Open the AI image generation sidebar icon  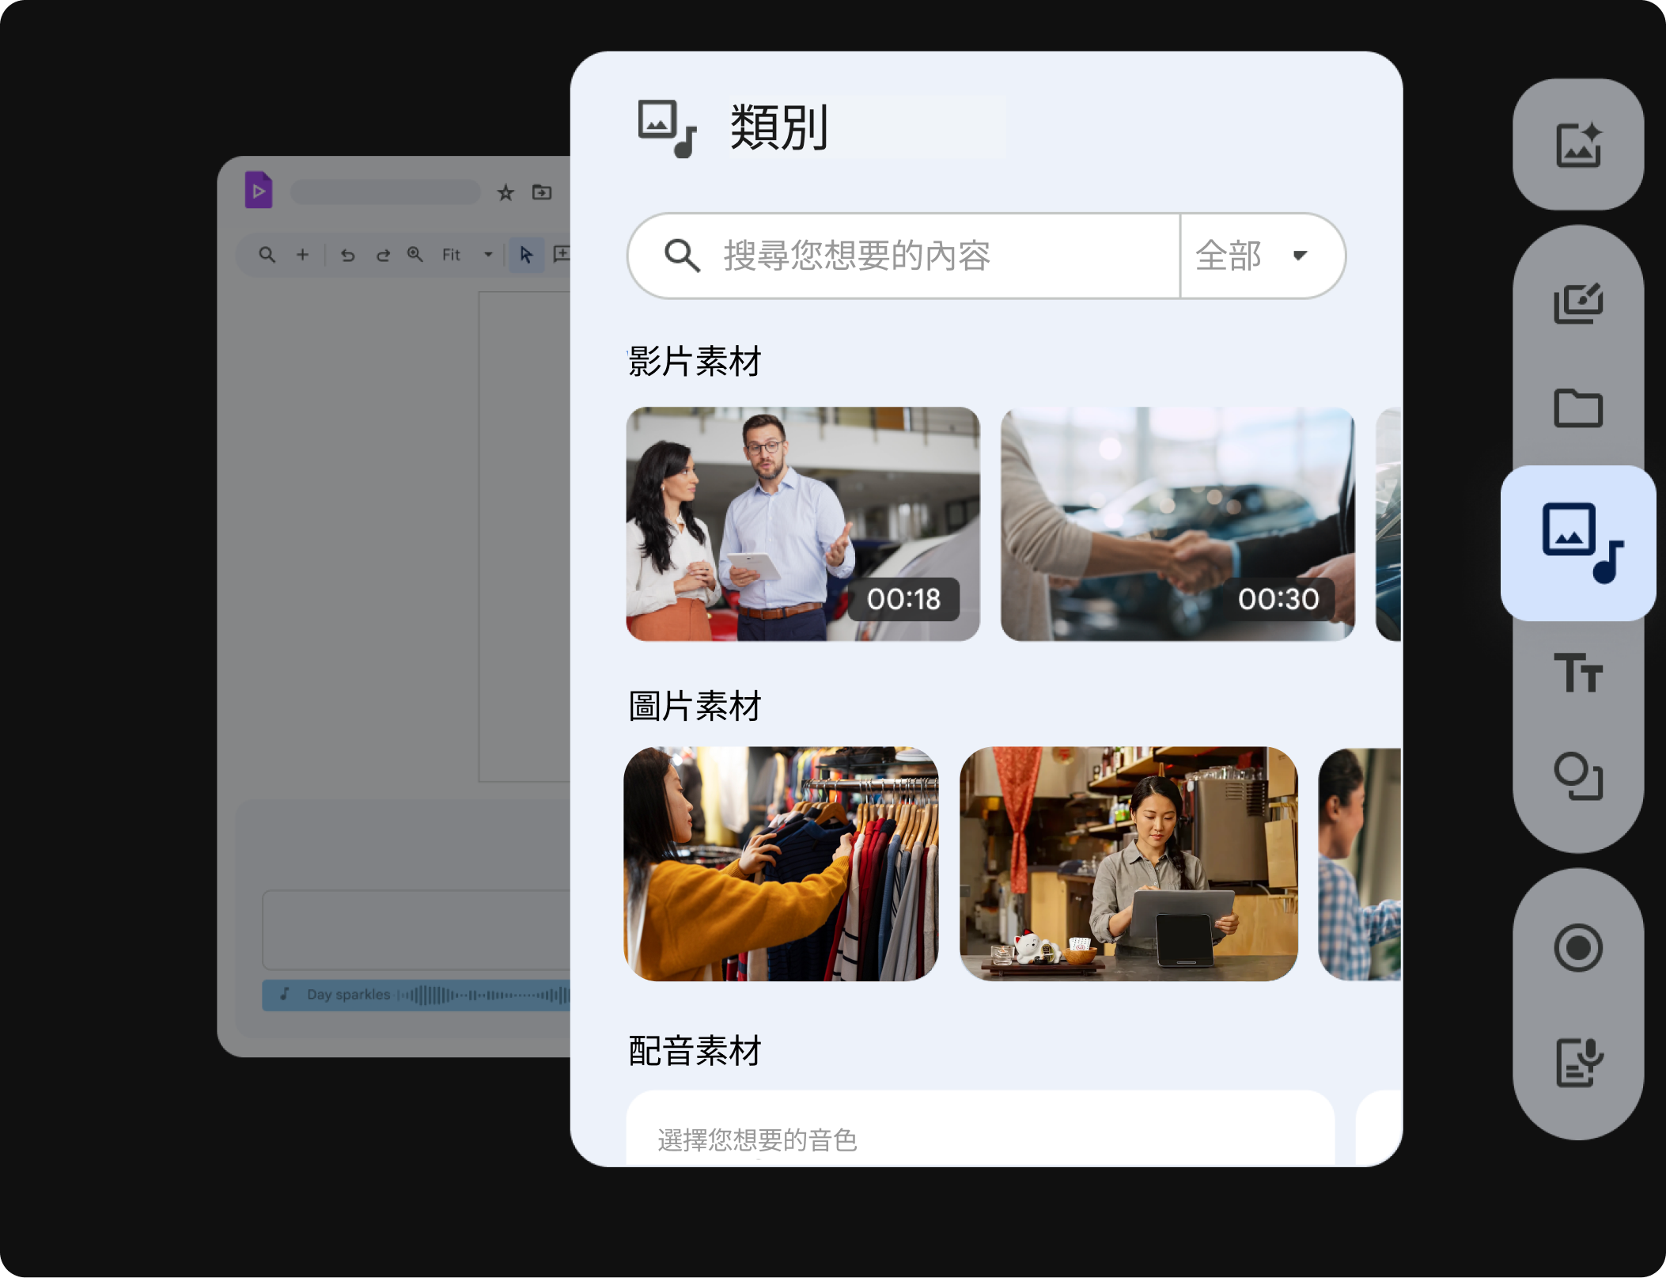tap(1577, 145)
